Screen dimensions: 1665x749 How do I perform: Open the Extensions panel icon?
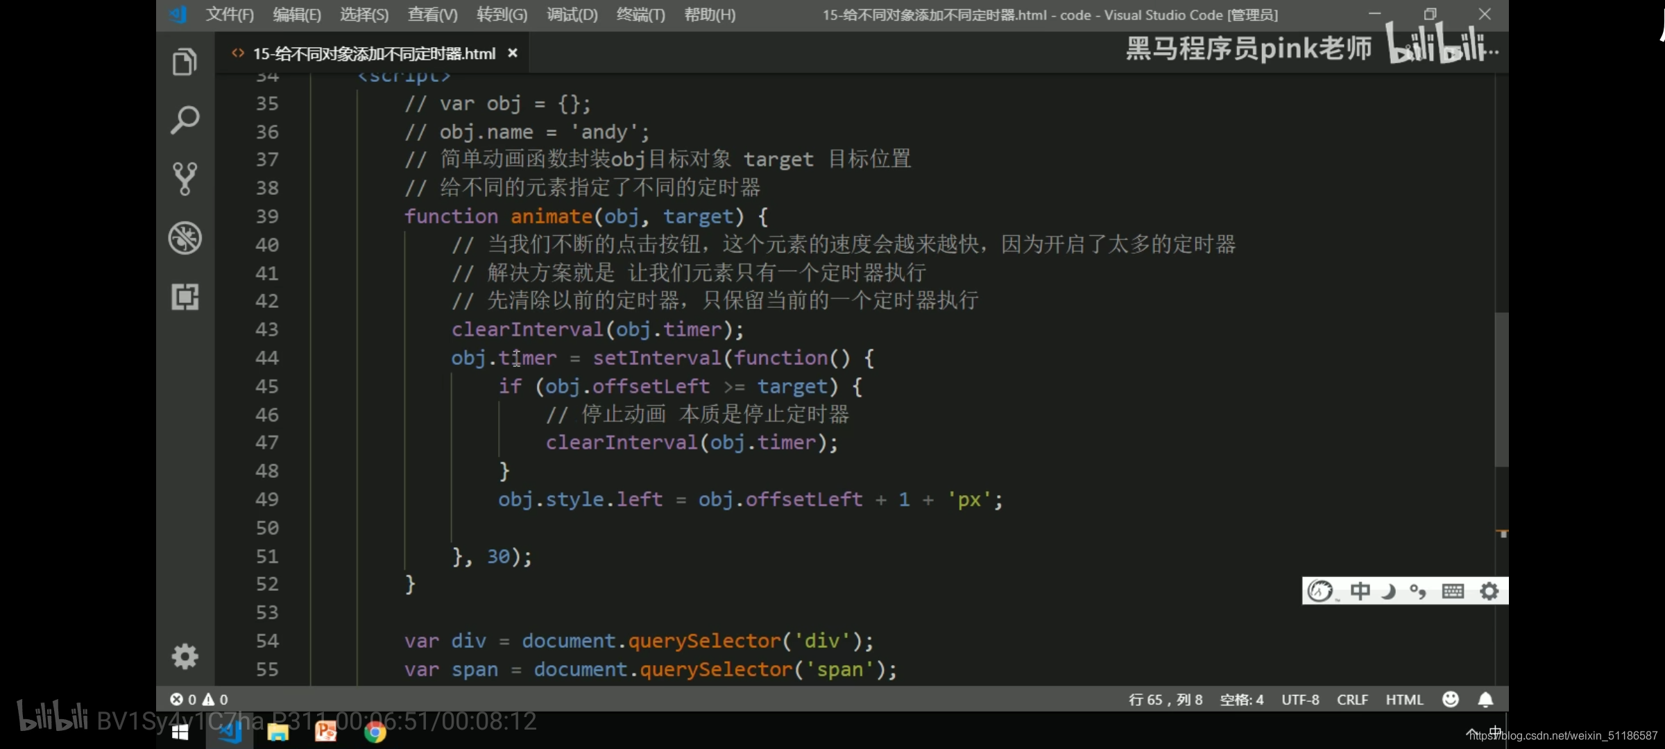(185, 297)
